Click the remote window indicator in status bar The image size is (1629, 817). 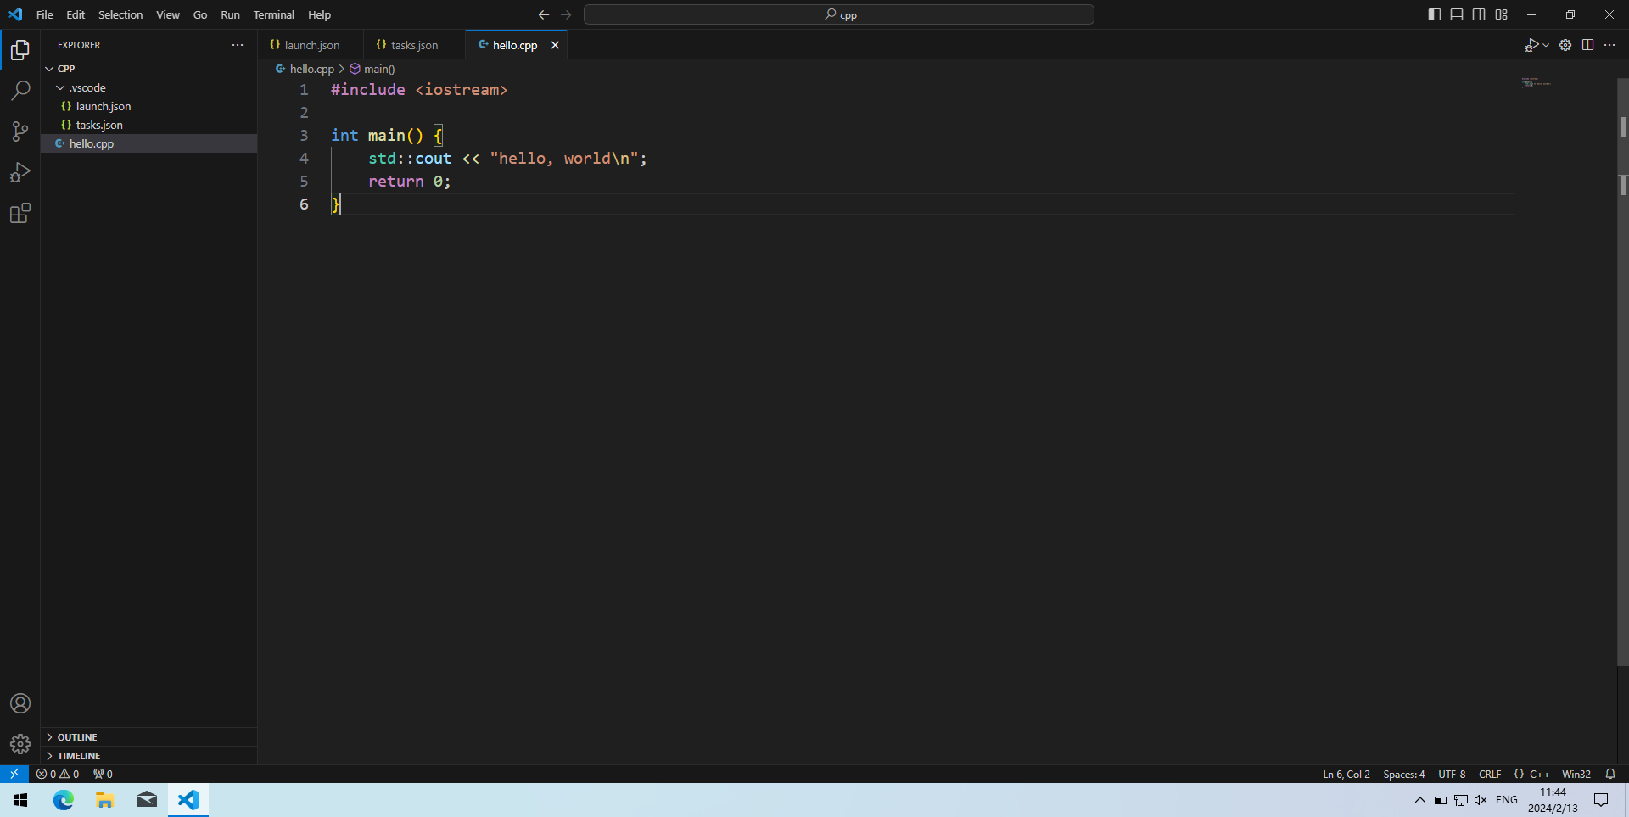[14, 774]
